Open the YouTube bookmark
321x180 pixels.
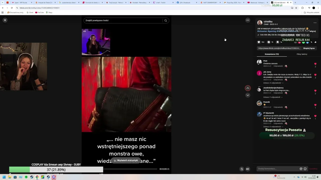[x=40, y=12]
